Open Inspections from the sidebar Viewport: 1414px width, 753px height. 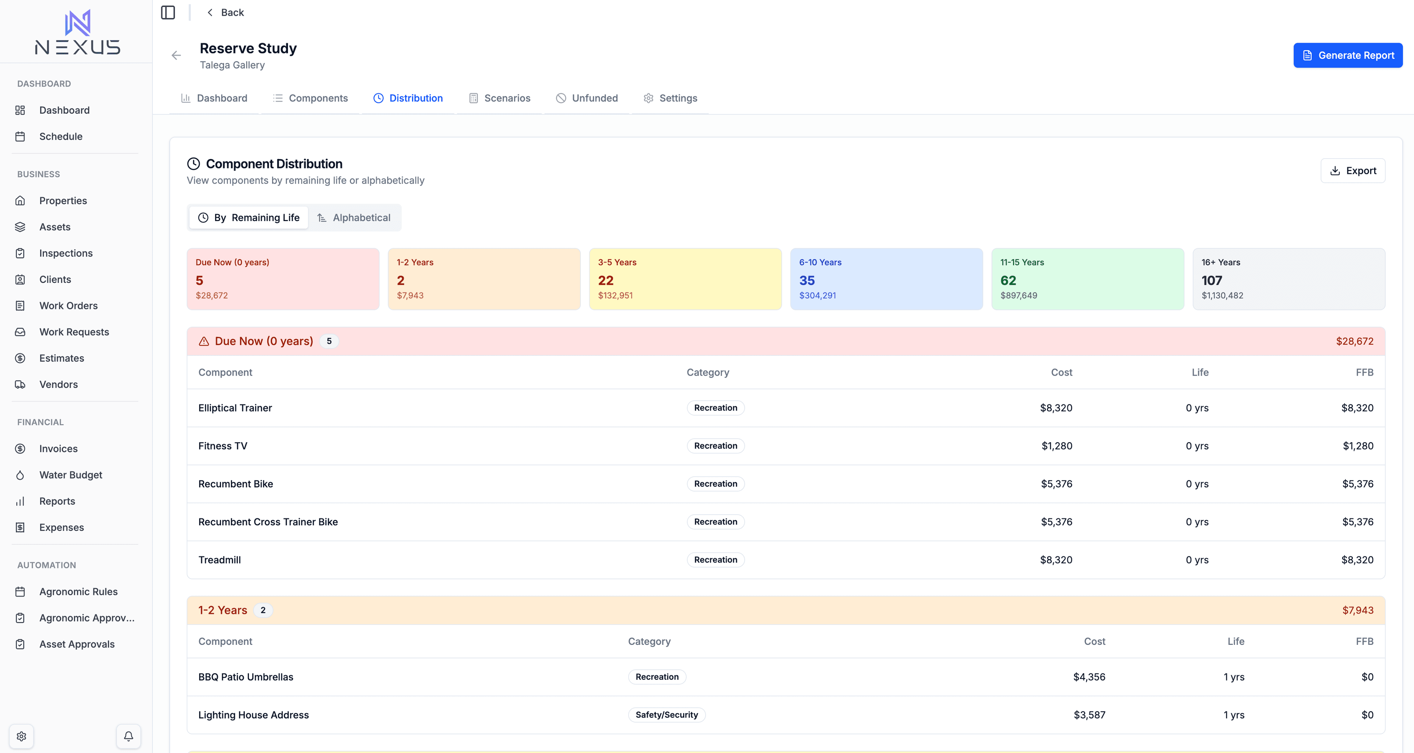(66, 253)
